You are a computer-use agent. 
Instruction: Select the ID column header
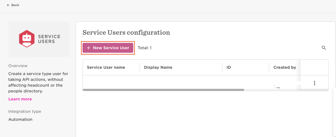229,67
